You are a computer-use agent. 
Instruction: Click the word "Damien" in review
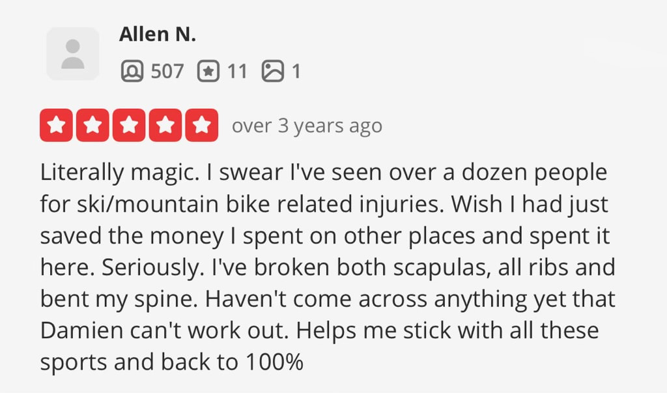pos(81,330)
